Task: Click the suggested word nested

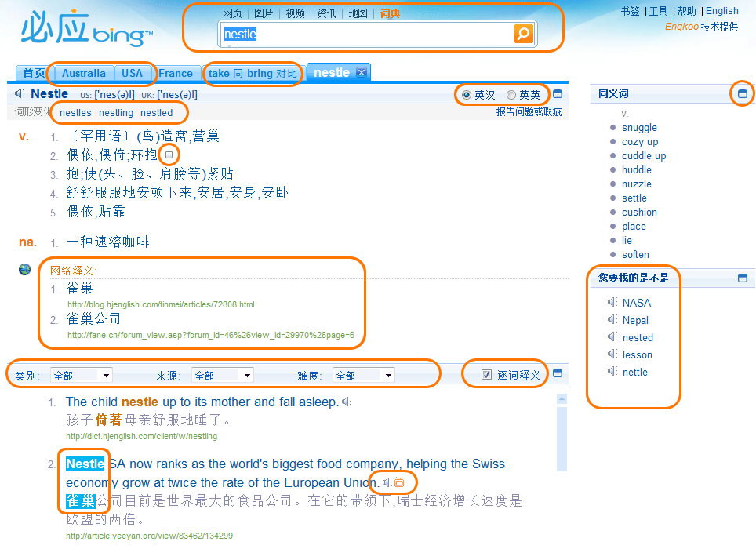Action: point(638,337)
